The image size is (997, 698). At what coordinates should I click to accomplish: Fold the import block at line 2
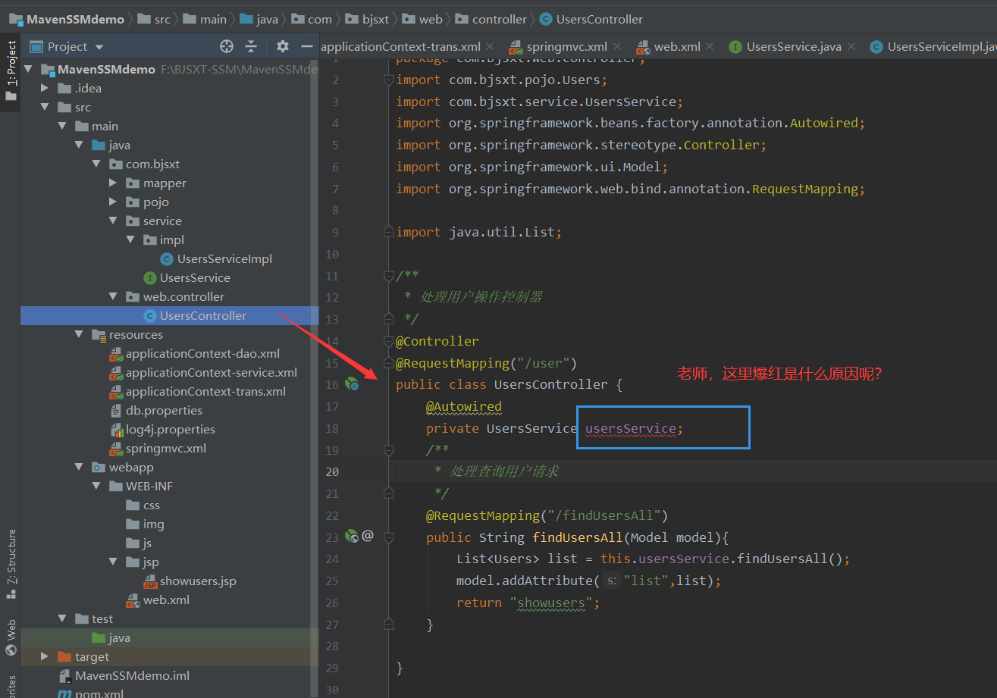388,80
